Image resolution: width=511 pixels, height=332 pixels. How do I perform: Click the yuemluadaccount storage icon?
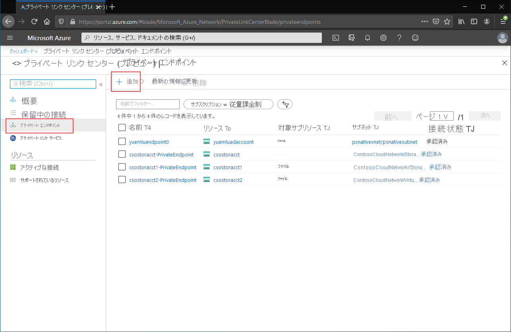[x=206, y=142]
